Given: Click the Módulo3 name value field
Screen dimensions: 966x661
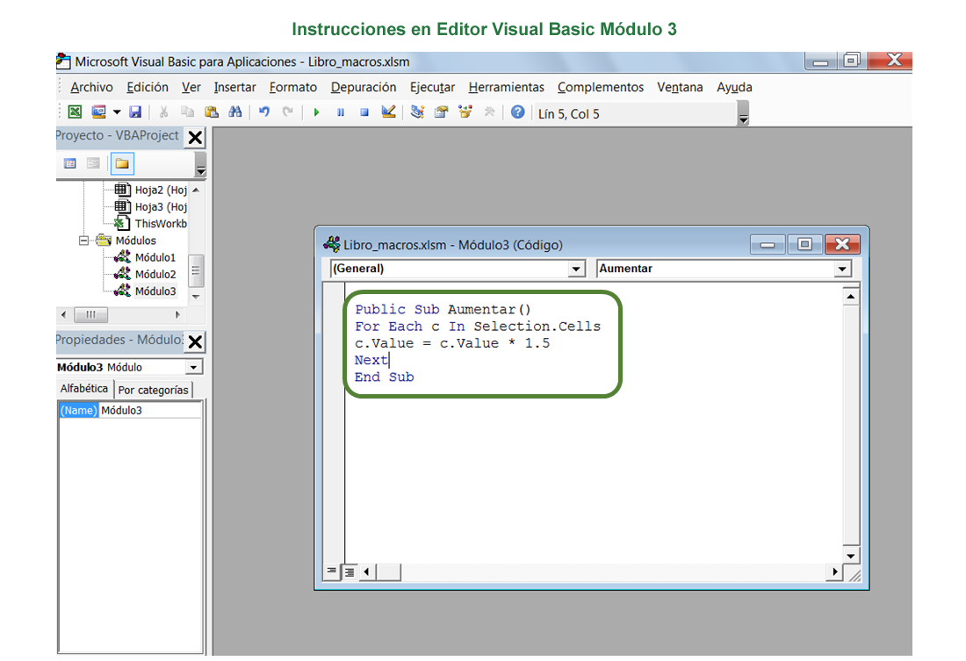Looking at the screenshot, I should [150, 410].
